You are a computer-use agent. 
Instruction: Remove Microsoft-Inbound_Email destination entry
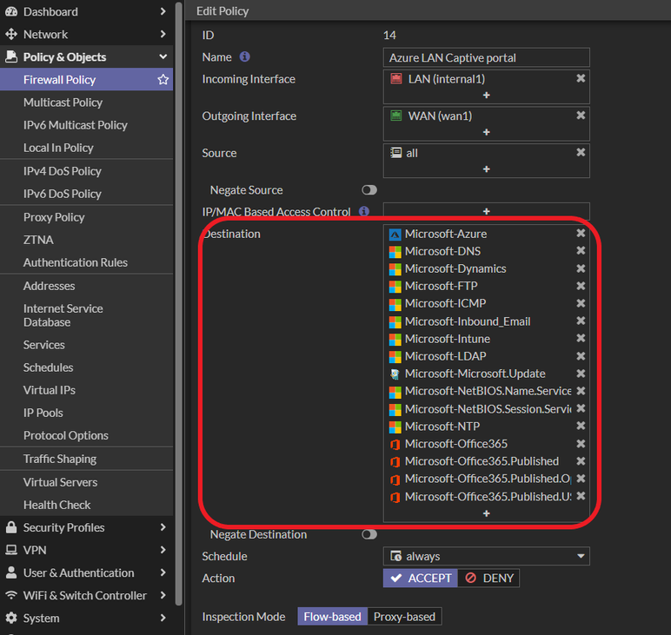[581, 321]
